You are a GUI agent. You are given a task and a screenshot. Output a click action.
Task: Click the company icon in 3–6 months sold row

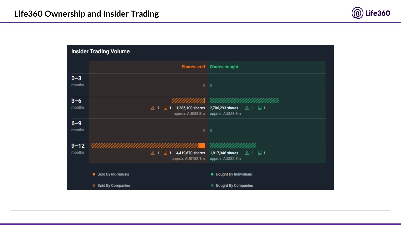point(165,108)
